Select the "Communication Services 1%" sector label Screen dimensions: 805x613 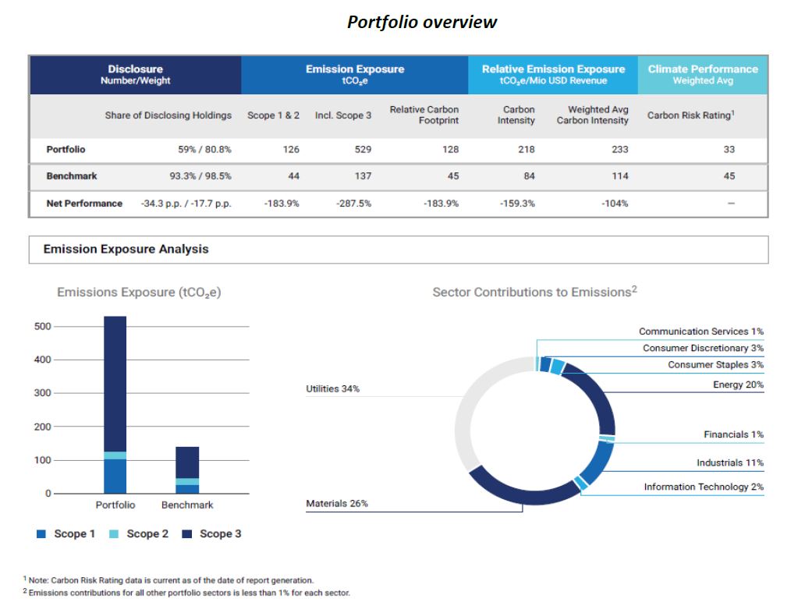(700, 331)
